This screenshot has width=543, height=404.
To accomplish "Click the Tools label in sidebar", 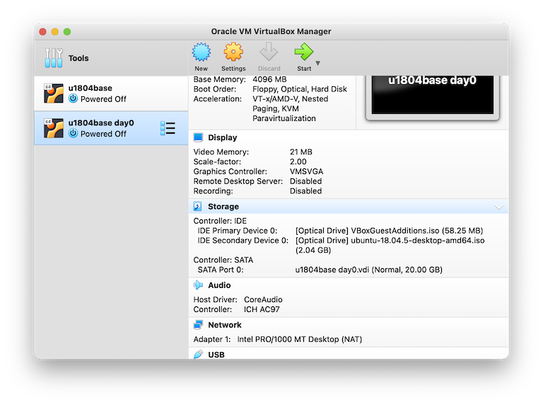I will 78,58.
